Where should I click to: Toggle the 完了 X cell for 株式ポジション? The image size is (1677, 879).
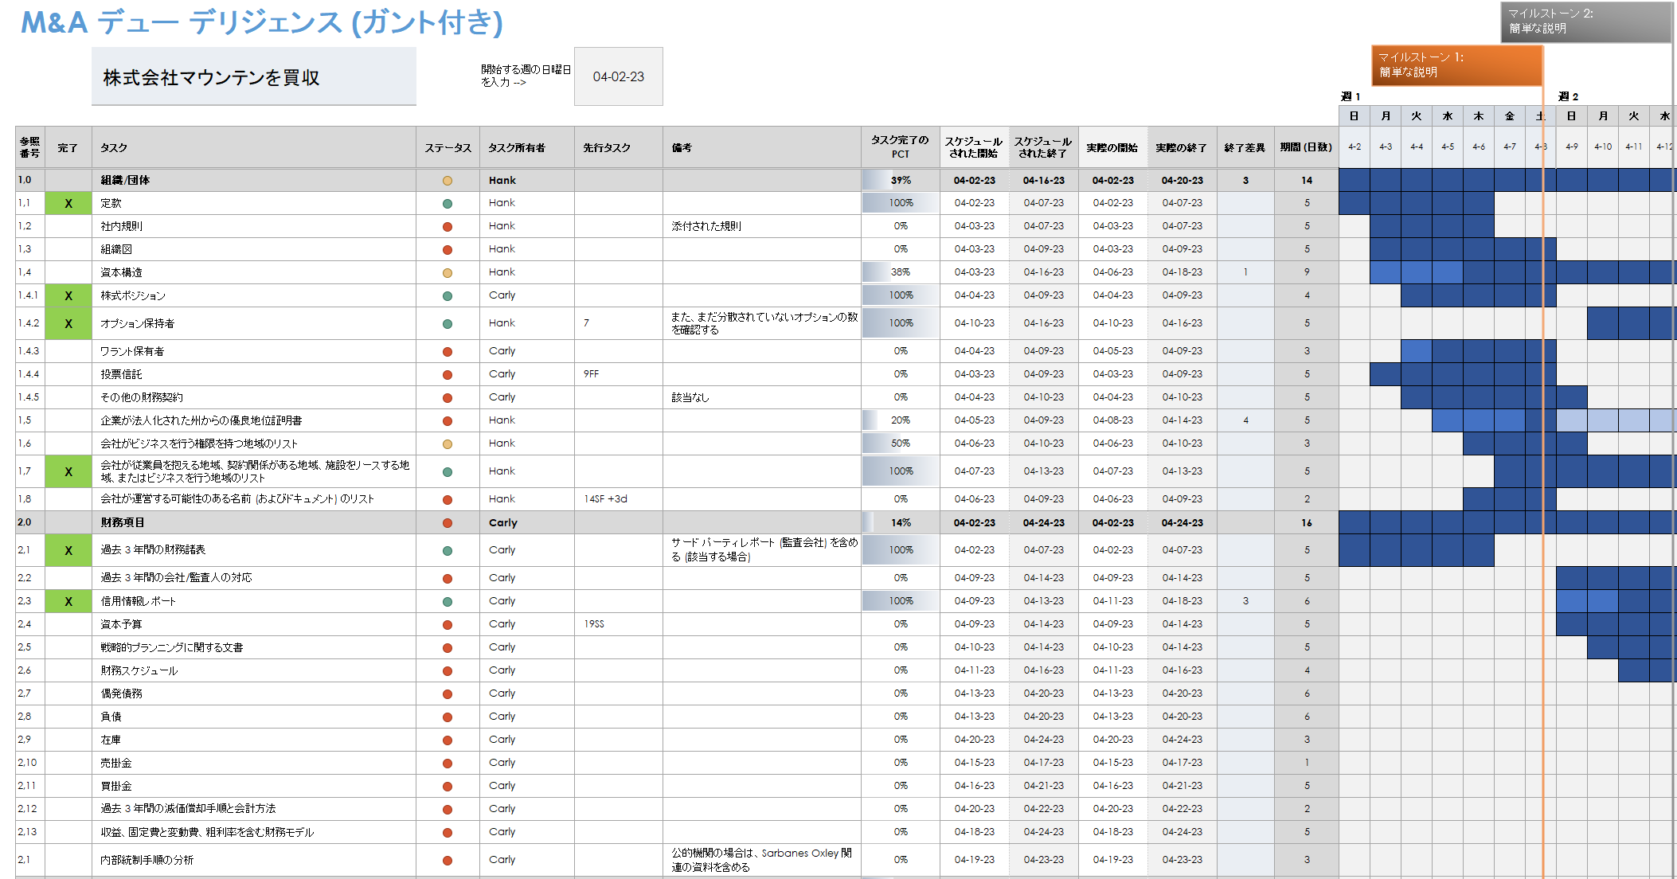pos(68,295)
